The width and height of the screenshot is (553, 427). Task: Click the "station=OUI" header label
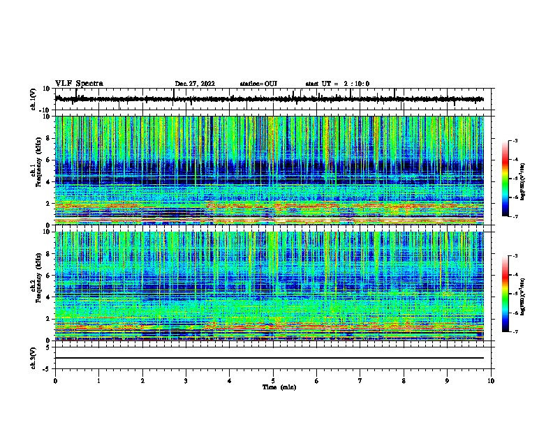[x=258, y=84]
